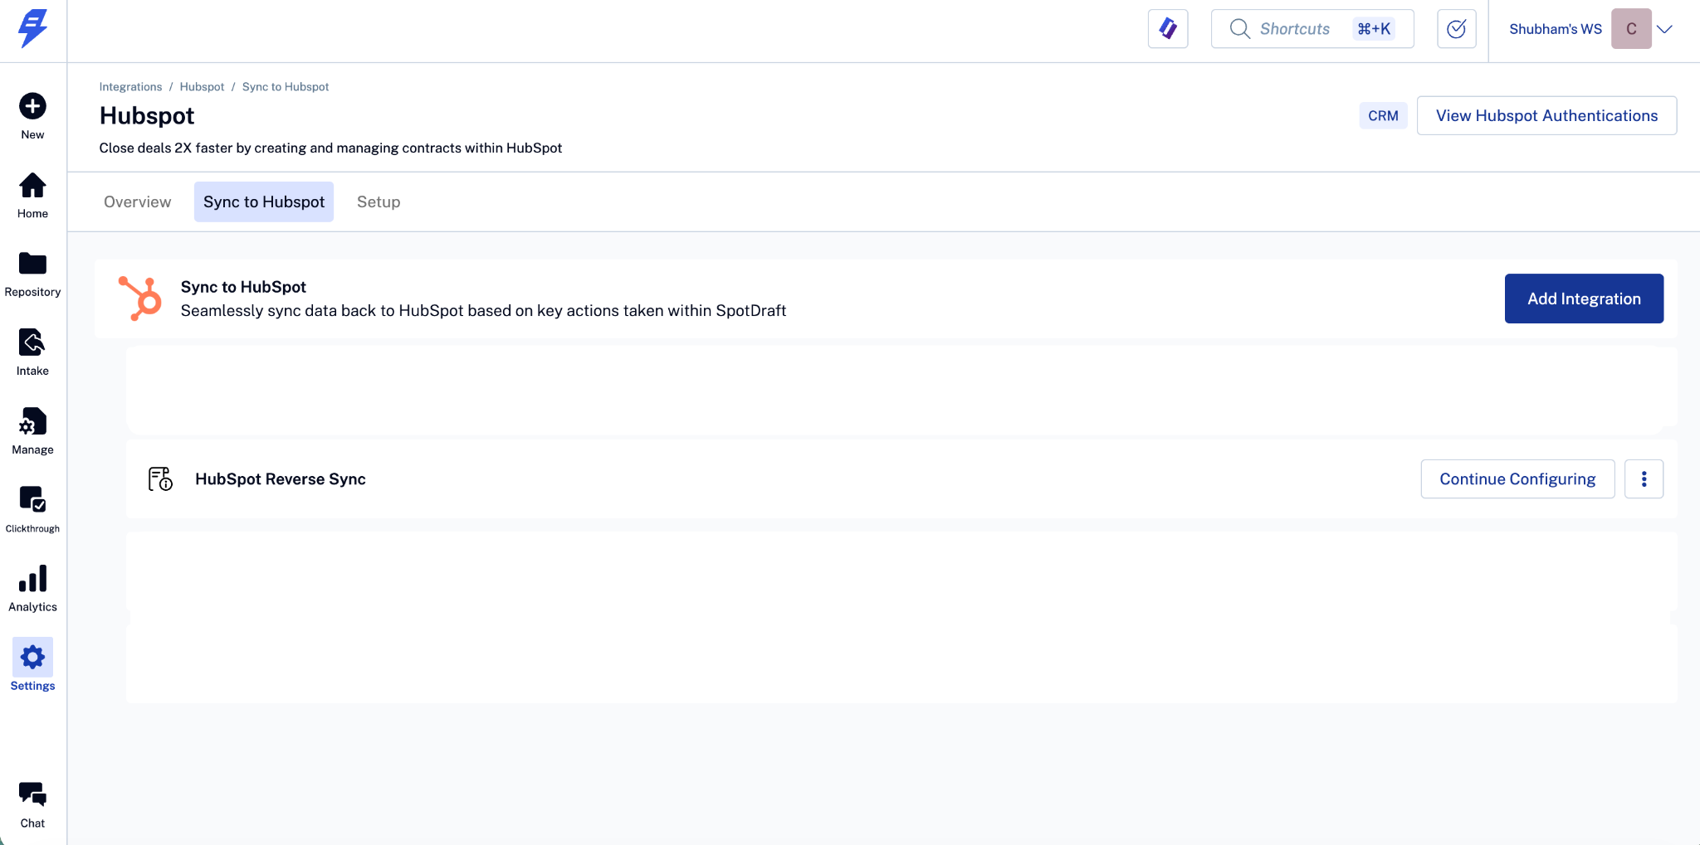The height and width of the screenshot is (845, 1700).
Task: Click the 'Close deals 2X faster' description text
Action: [x=330, y=148]
